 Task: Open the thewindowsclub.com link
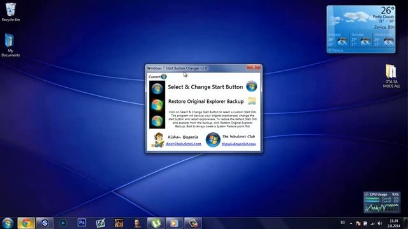click(x=238, y=144)
